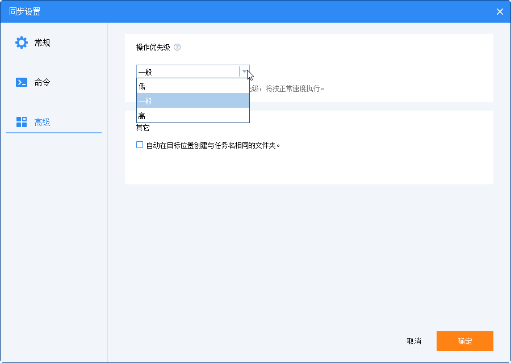Screen dimensions: 511x363
Task: Click the 操作优先级 section heading
Action: 153,48
